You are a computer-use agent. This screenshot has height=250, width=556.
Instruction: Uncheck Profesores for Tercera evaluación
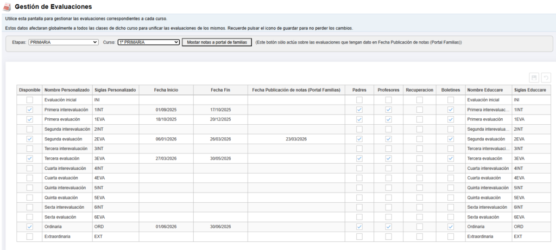pos(388,158)
